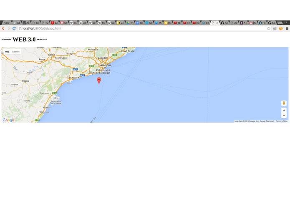
Task: Click the Mollerussa label on the map
Action: (61, 58)
